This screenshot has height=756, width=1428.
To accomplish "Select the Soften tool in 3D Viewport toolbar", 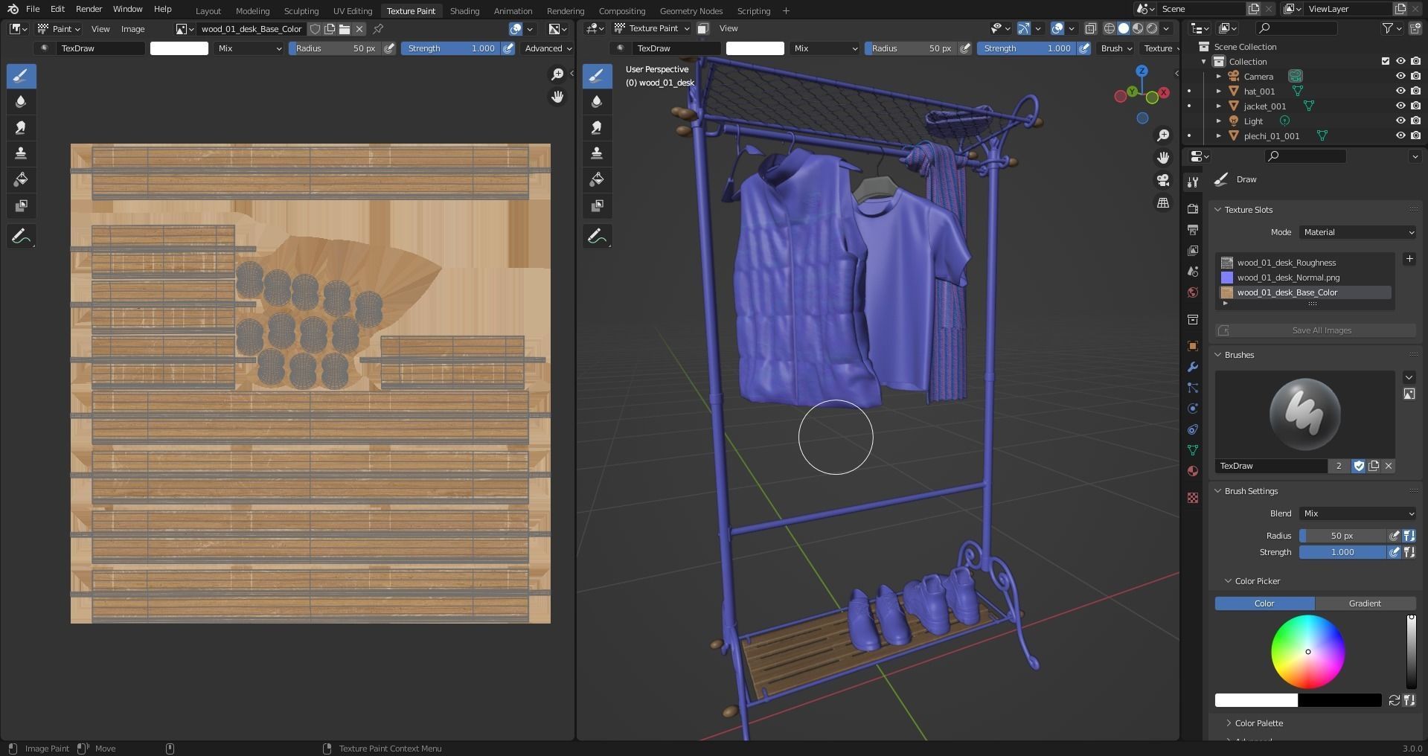I will pos(597,102).
